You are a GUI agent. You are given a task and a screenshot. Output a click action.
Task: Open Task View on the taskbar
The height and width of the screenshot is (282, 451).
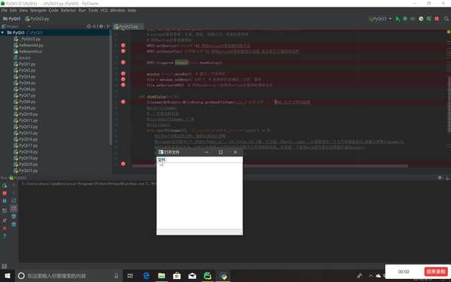coord(130,276)
